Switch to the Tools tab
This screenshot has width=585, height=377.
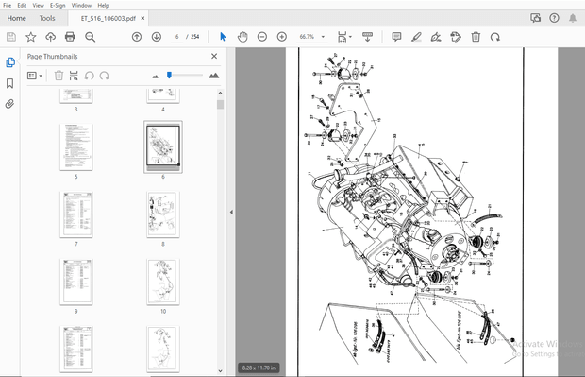tap(47, 18)
